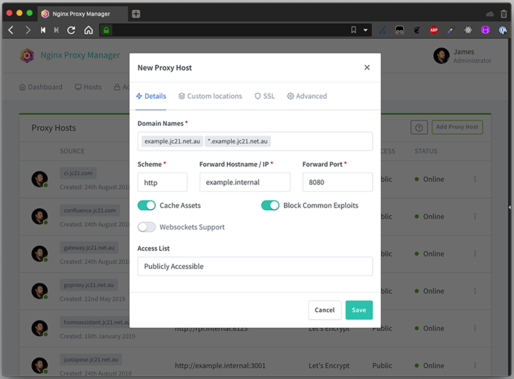
Task: Click the browser home icon
Action: (88, 30)
